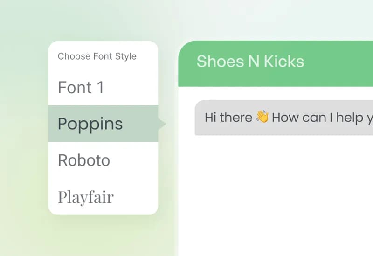Click the number 1 in Font 1
Viewport: 373px width, 256px height.
100,87
